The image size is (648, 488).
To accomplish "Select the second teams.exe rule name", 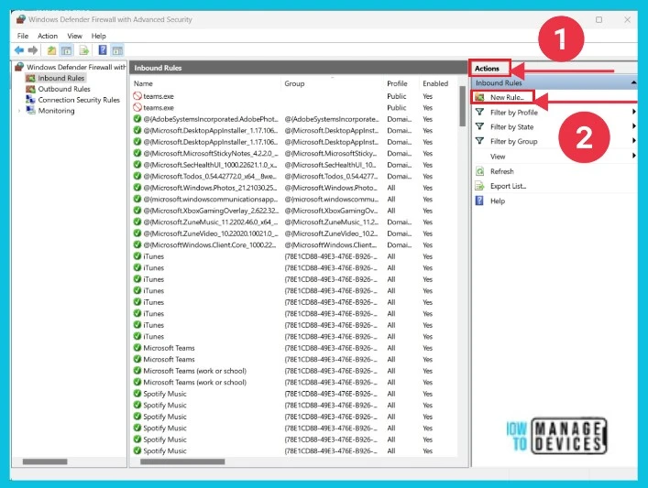I will pyautogui.click(x=159, y=107).
